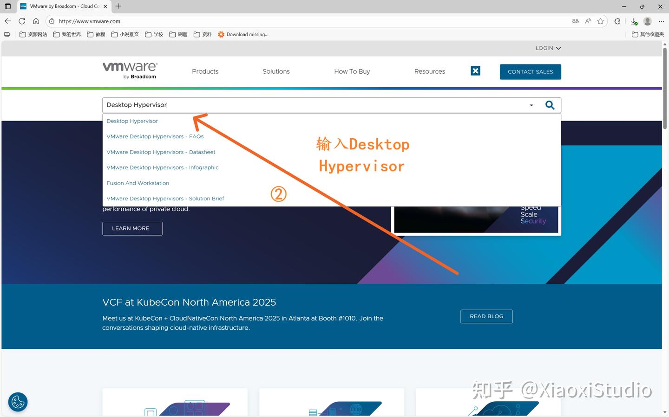Open translate page icon in address bar
The image size is (669, 417).
pos(575,21)
